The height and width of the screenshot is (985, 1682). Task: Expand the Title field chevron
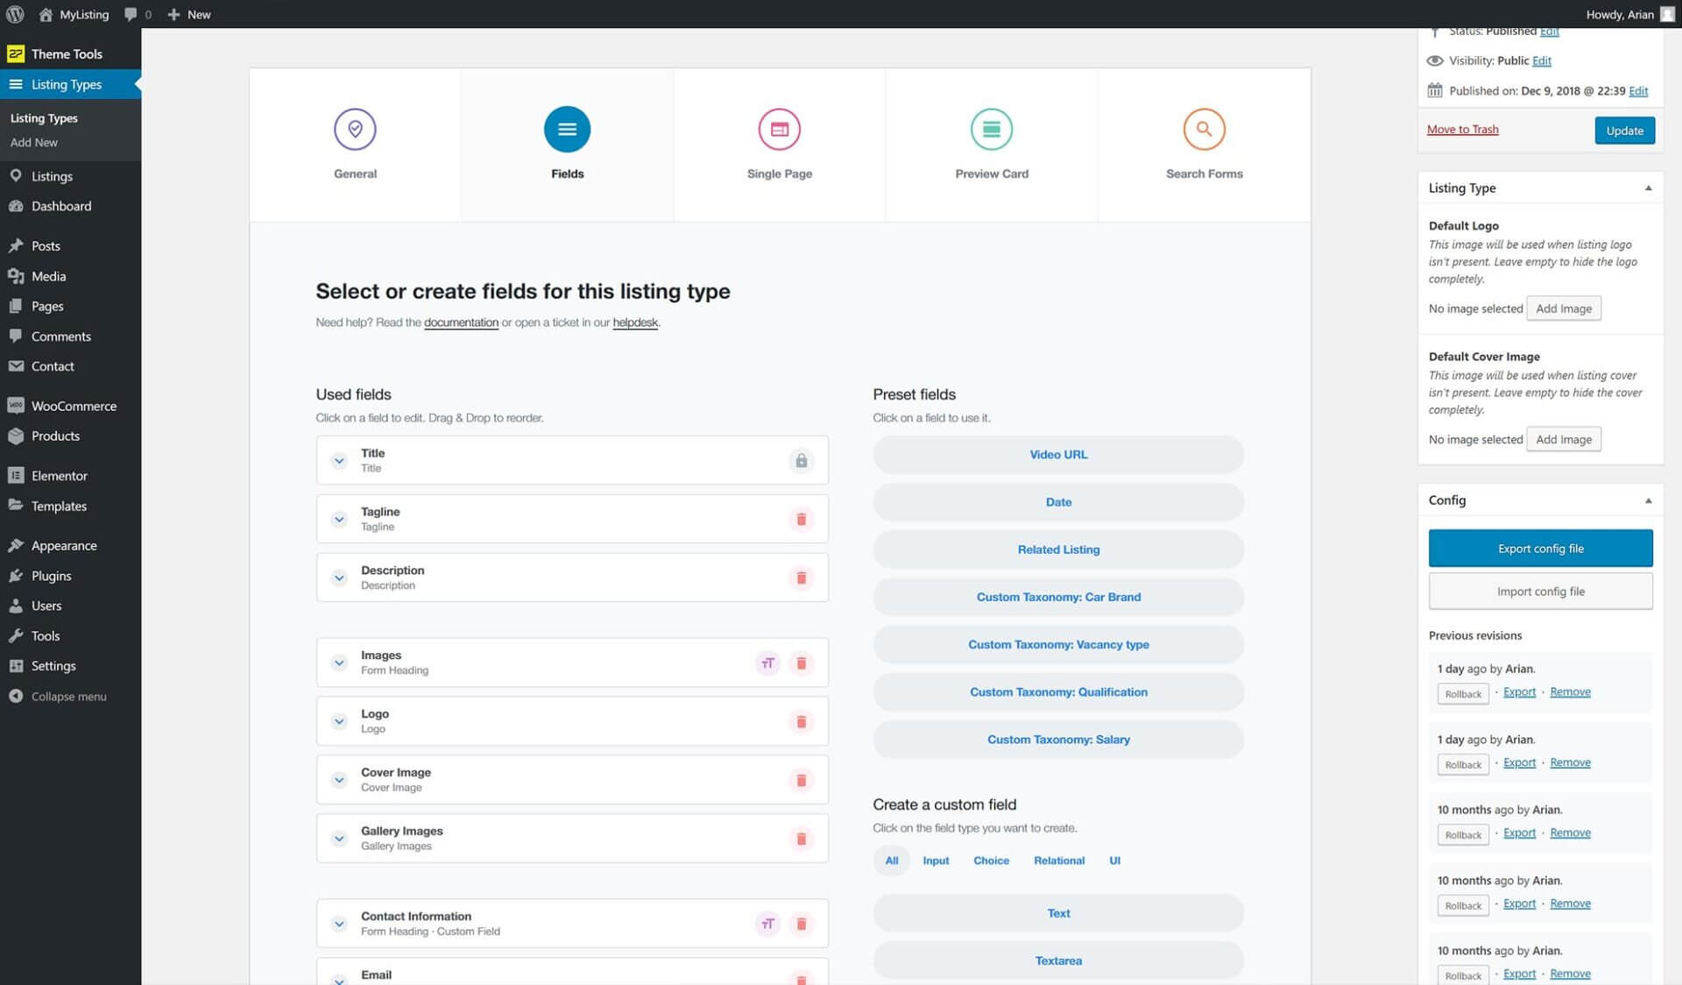coord(339,460)
